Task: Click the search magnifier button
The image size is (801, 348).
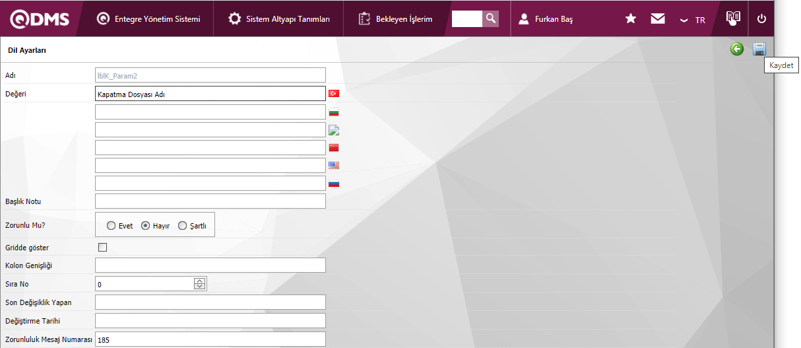Action: tap(490, 18)
